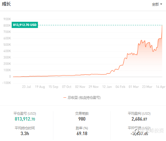166x141 pixels.
Task: Click the 19 Aug date label
Action: coord(40,87)
